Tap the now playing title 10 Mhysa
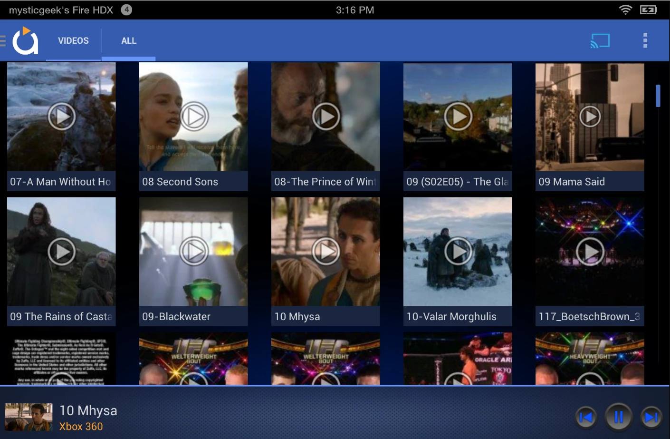Screen dimensions: 670x439 click(x=88, y=410)
